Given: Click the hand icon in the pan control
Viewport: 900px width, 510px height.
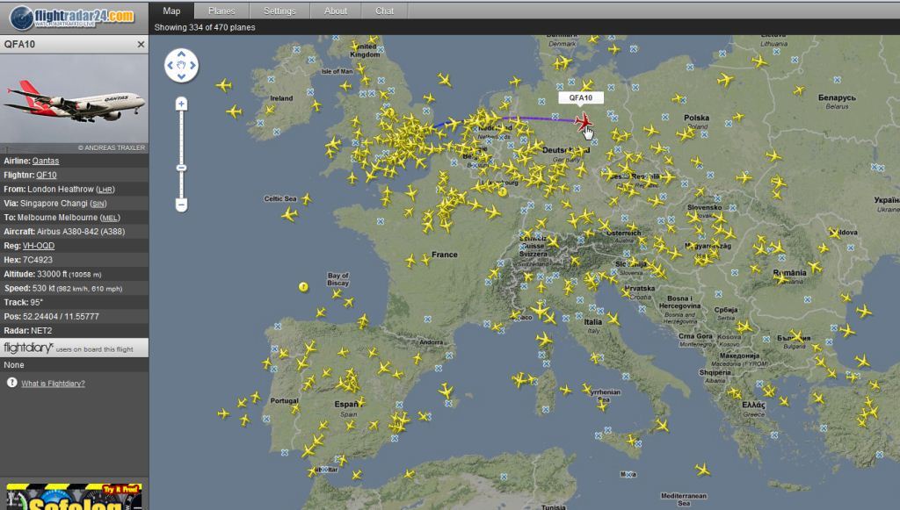Looking at the screenshot, I should pyautogui.click(x=181, y=65).
